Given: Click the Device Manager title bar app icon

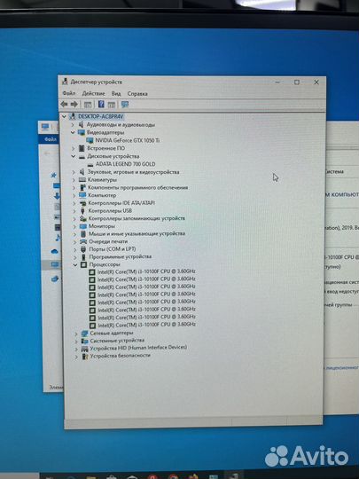Looking at the screenshot, I should click(65, 82).
